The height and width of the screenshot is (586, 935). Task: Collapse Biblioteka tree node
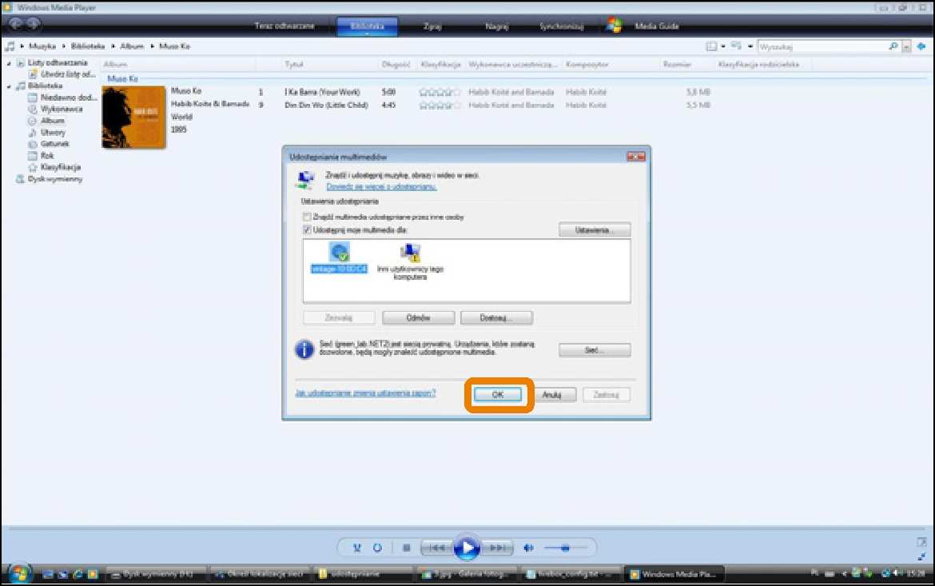9,86
